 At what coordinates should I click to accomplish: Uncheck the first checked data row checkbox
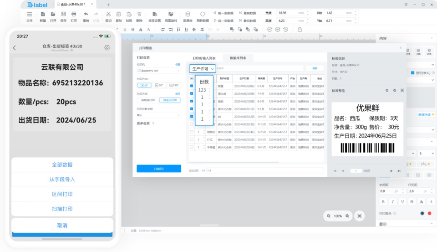pos(192,86)
